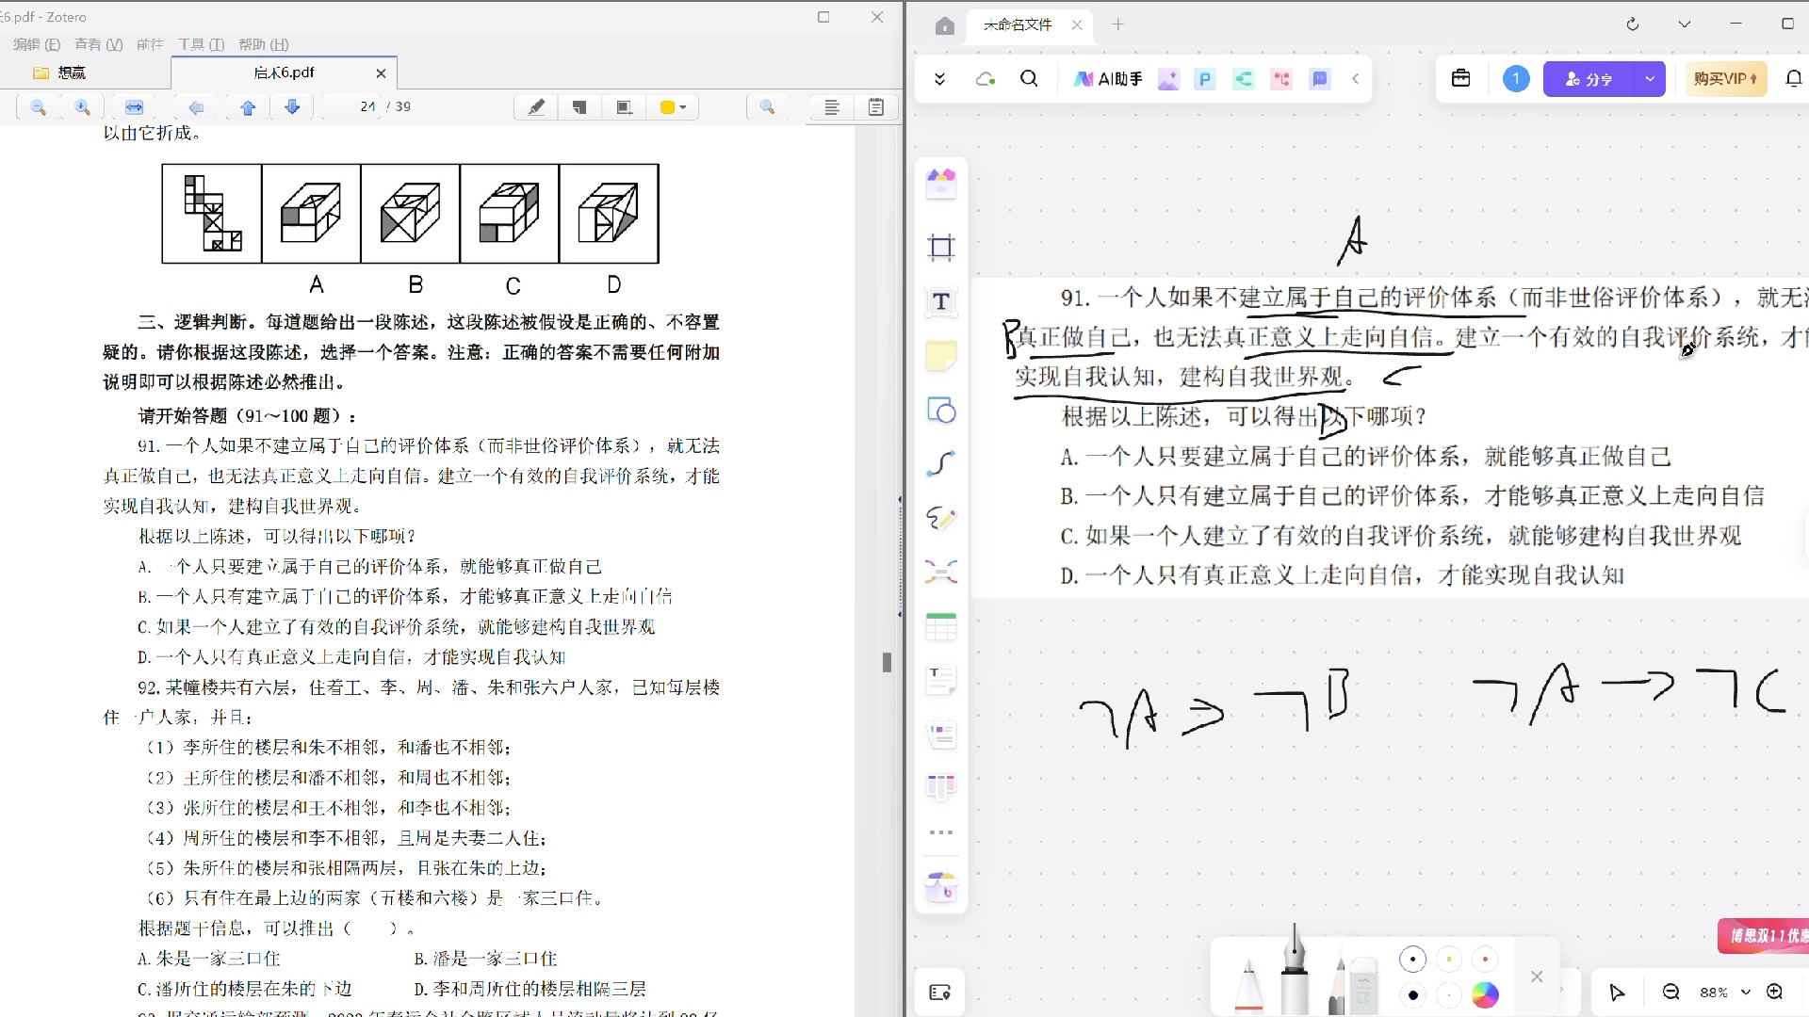Open the templates icon in left sidebar
The height and width of the screenshot is (1017, 1809).
[x=941, y=184]
